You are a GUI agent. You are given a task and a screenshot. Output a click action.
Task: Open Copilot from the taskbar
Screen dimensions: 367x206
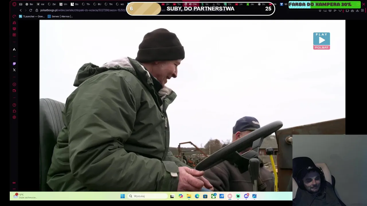click(x=181, y=196)
